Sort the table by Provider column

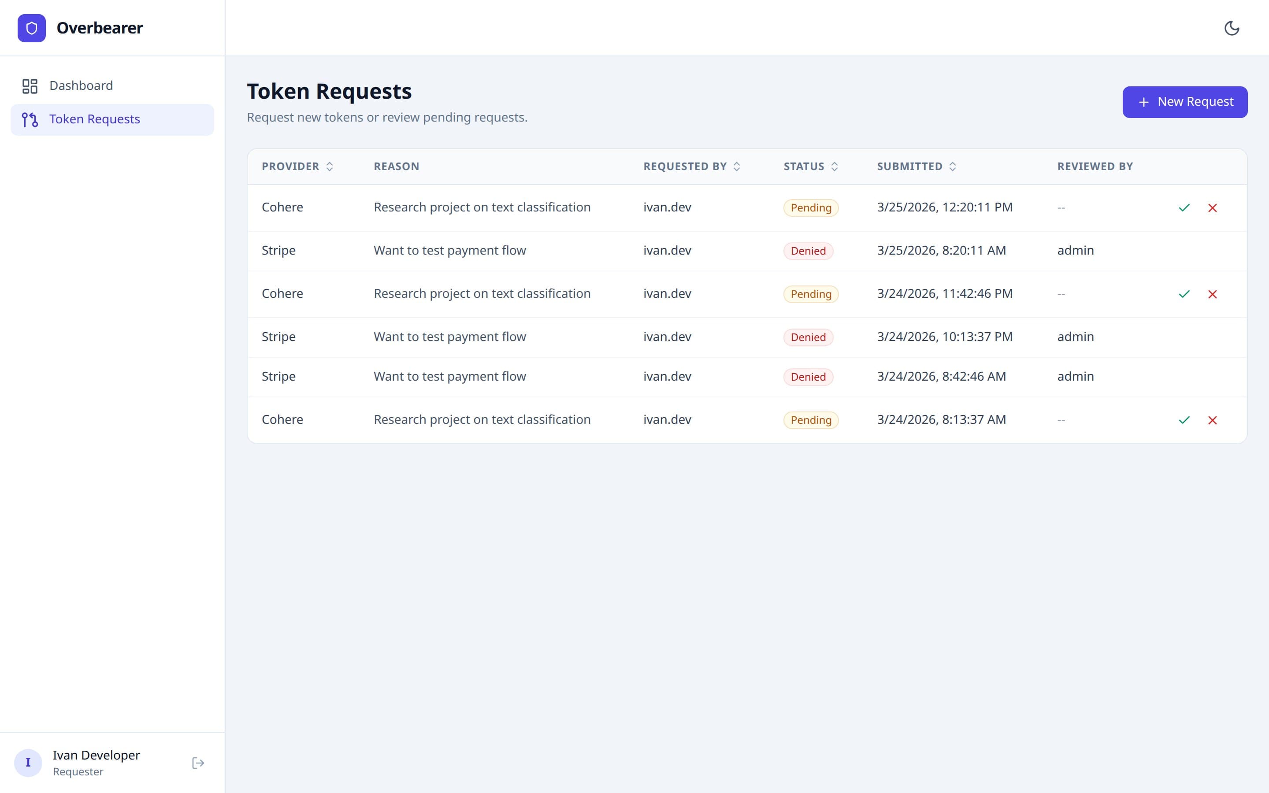330,166
